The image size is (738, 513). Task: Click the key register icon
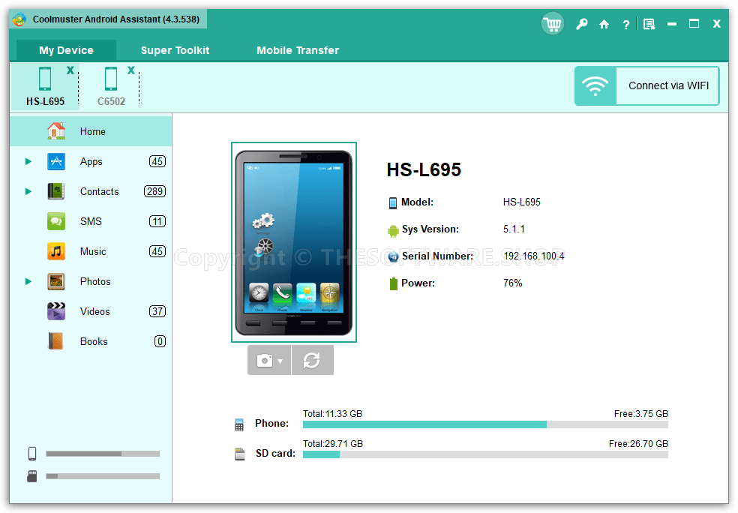tap(582, 24)
